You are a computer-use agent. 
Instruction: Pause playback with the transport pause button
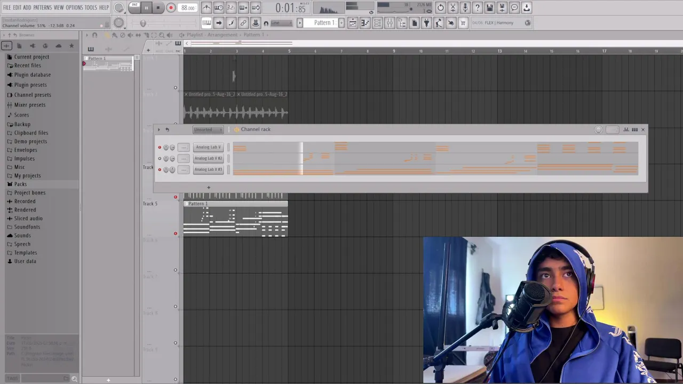146,8
